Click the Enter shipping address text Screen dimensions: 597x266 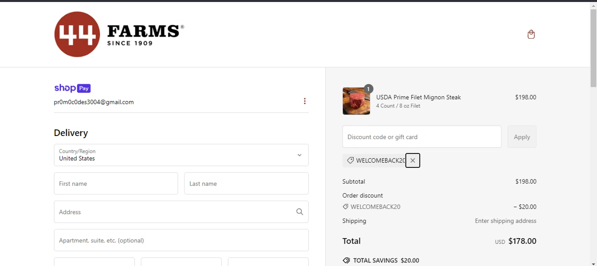point(505,221)
